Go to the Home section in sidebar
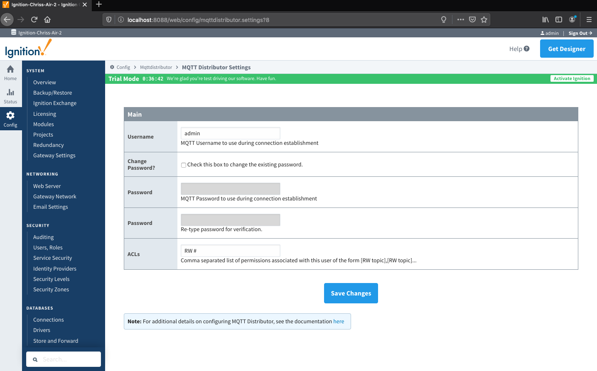Viewport: 597px width, 371px height. pos(10,72)
